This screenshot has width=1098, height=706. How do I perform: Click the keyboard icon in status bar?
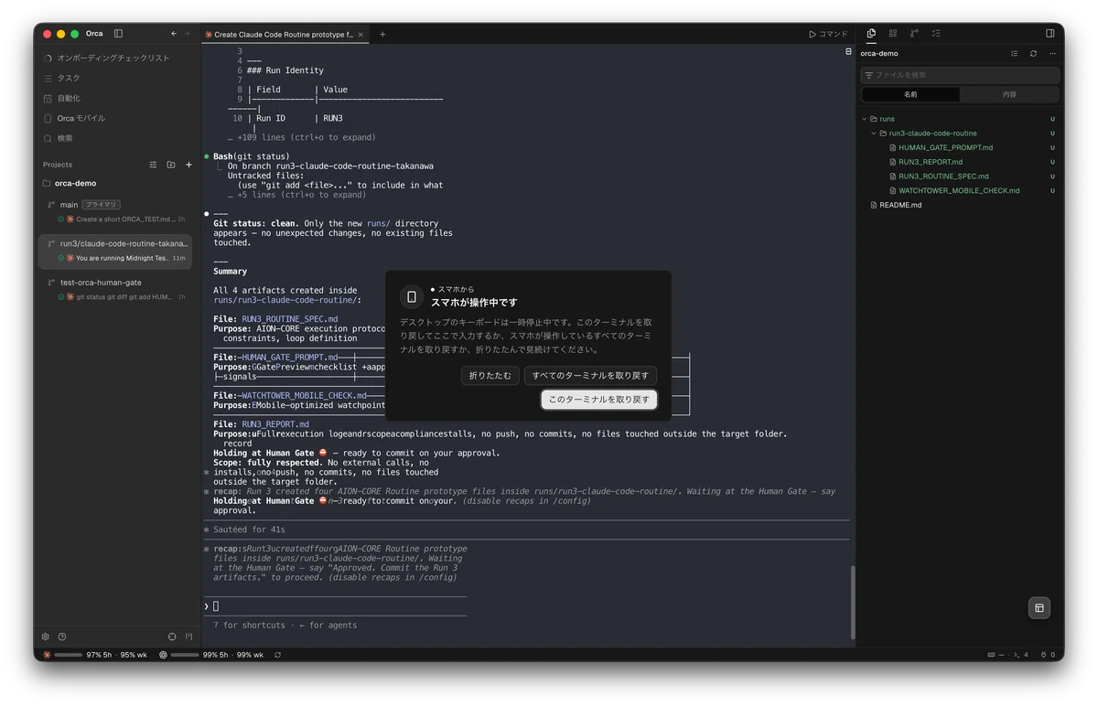[x=992, y=655]
